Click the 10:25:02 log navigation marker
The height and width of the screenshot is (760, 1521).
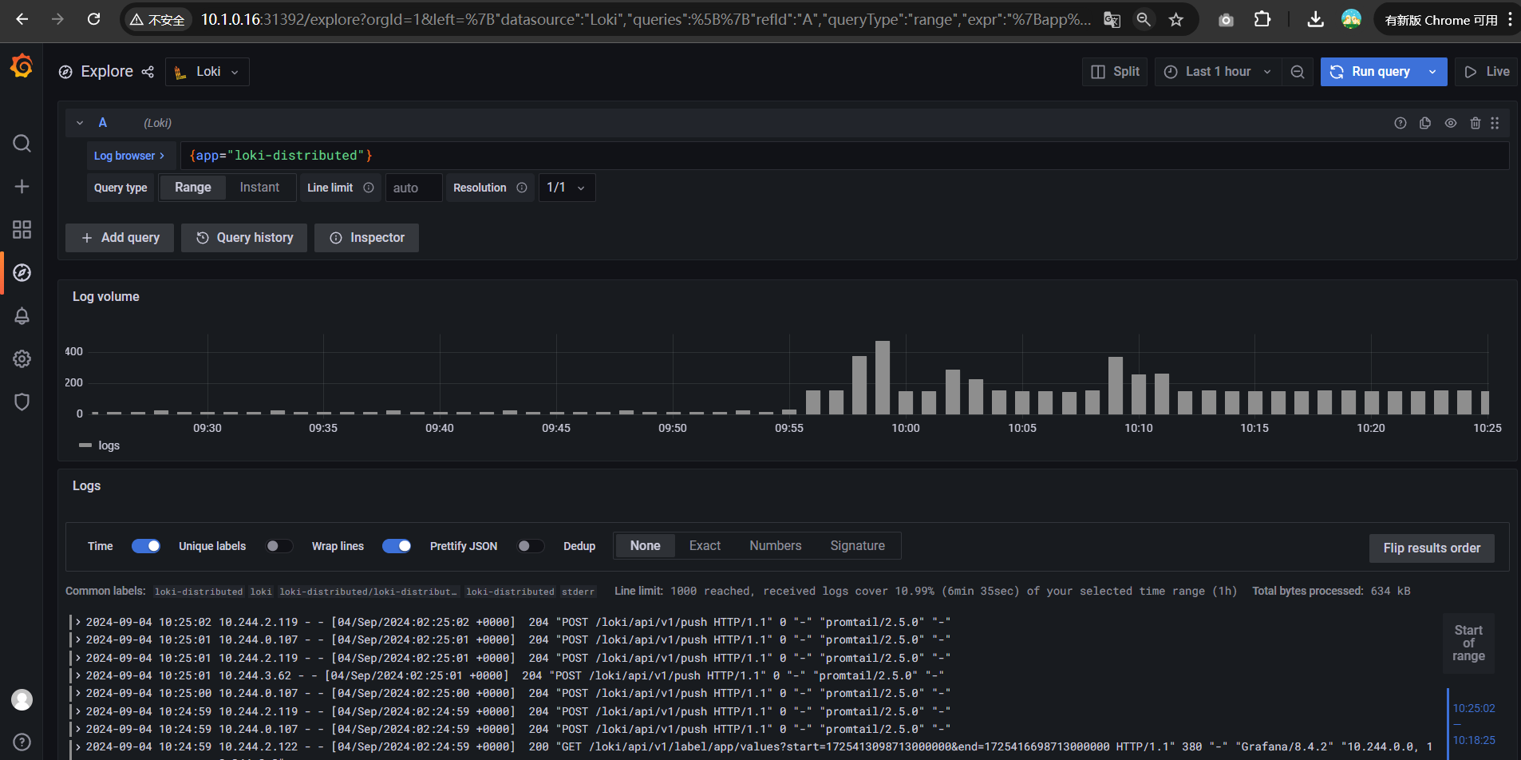[x=1474, y=708]
